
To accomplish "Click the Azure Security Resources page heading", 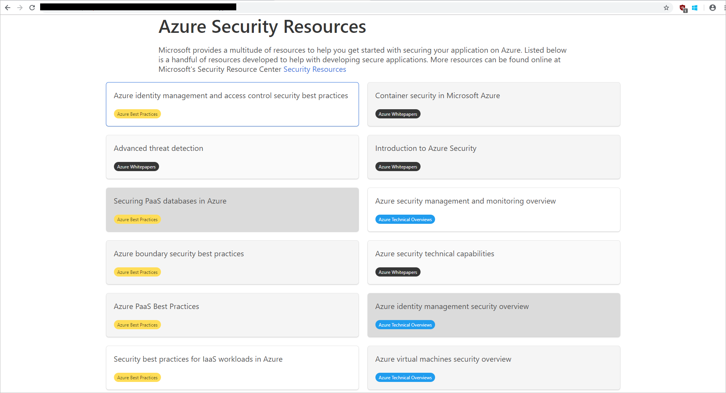I will (x=262, y=27).
